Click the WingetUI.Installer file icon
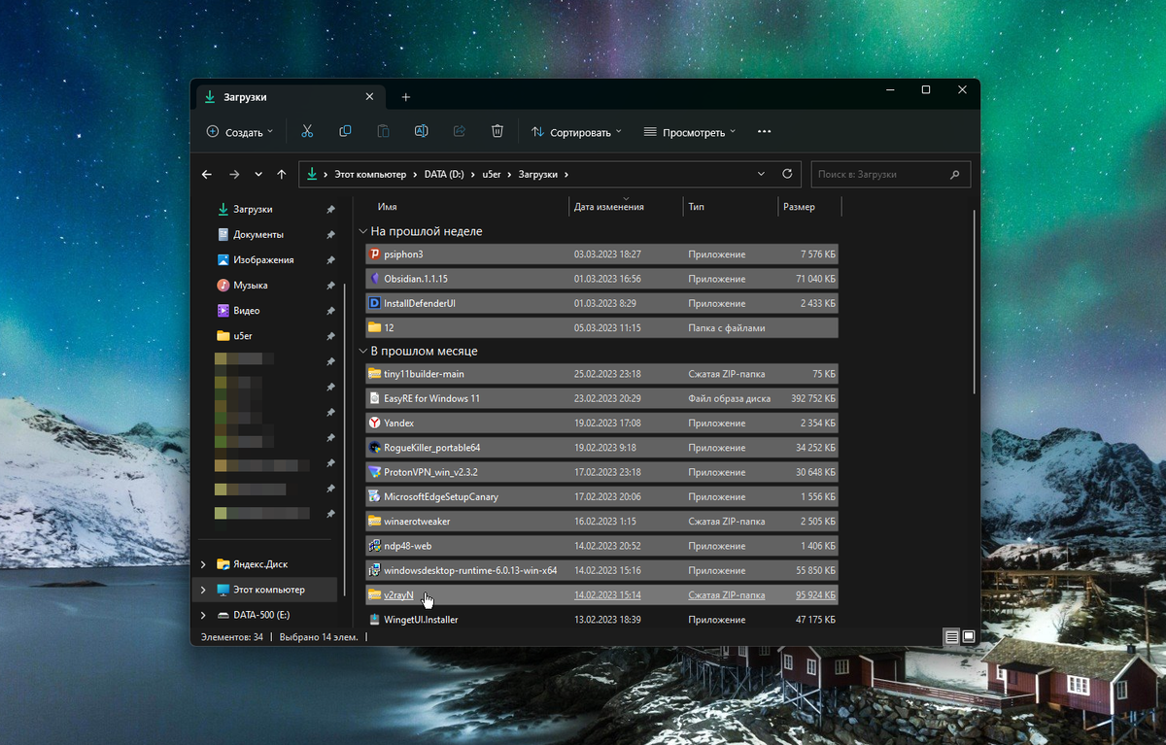Viewport: 1166px width, 745px height. [374, 619]
